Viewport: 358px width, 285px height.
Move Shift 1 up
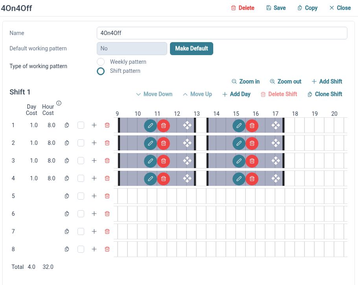coord(197,94)
